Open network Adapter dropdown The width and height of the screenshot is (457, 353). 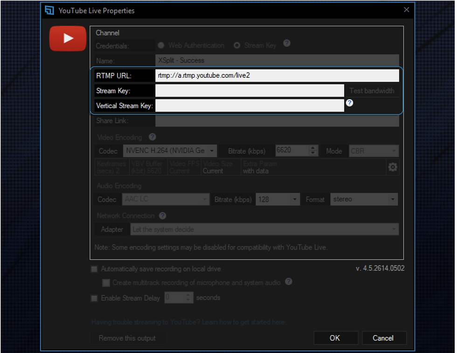pyautogui.click(x=265, y=229)
